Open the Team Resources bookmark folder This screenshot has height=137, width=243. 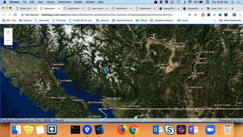[122, 20]
